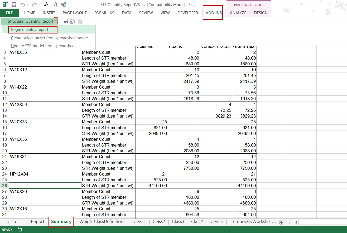Open the FORMULAS ribbon tab
This screenshot has height=233, width=347.
[104, 13]
